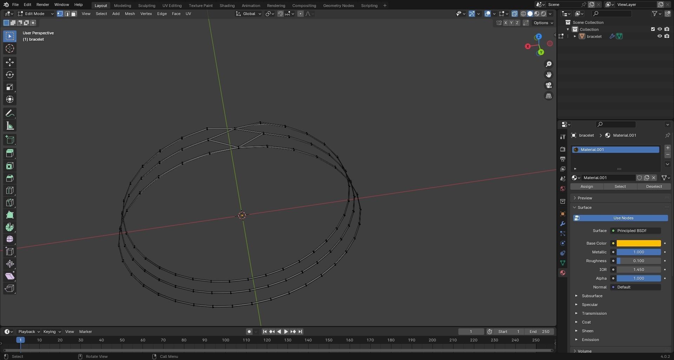The image size is (674, 360).
Task: Open the Mesh menu in viewport header
Action: point(130,14)
